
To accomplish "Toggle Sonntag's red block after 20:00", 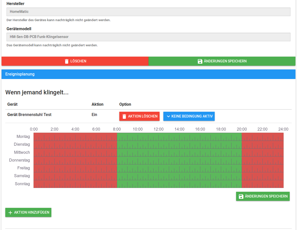I will [263, 184].
